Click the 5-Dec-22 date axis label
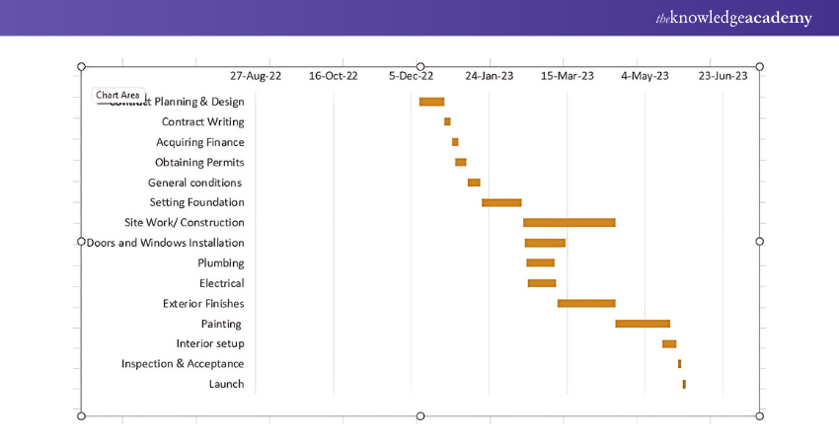Image resolution: width=839 pixels, height=444 pixels. (x=412, y=75)
